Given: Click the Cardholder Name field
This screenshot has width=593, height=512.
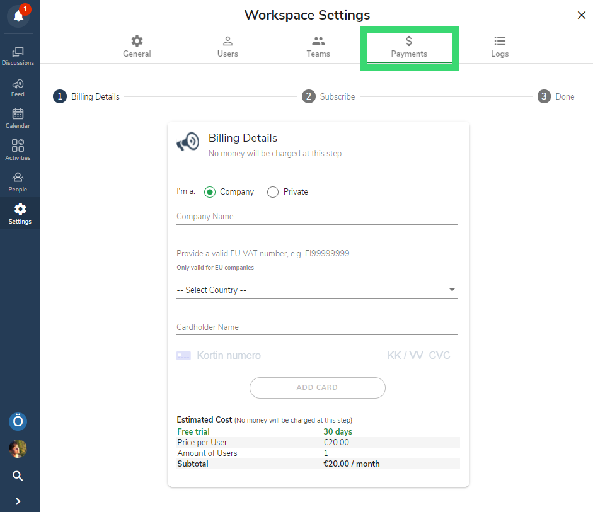Looking at the screenshot, I should [317, 327].
